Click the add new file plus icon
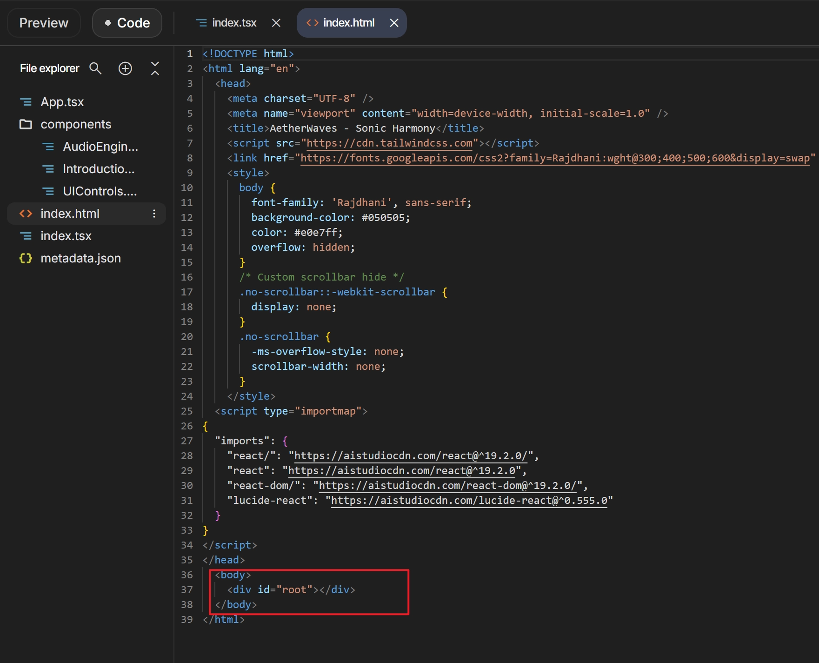This screenshot has height=663, width=819. (125, 68)
